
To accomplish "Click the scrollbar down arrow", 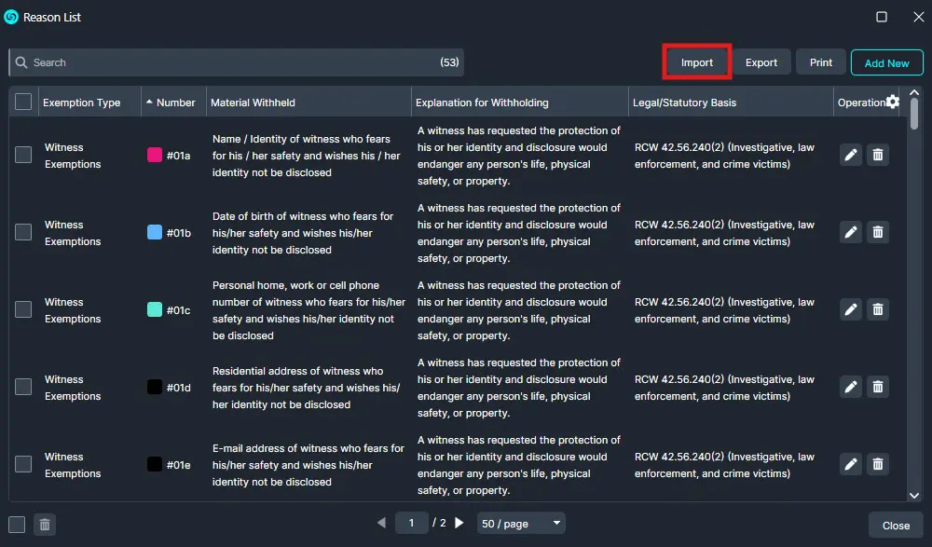I will coord(914,496).
